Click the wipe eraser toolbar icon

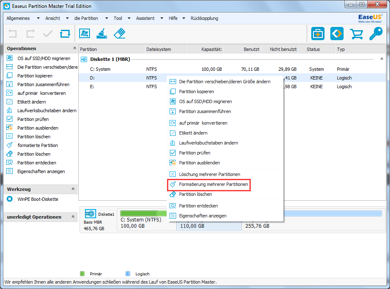(120, 33)
